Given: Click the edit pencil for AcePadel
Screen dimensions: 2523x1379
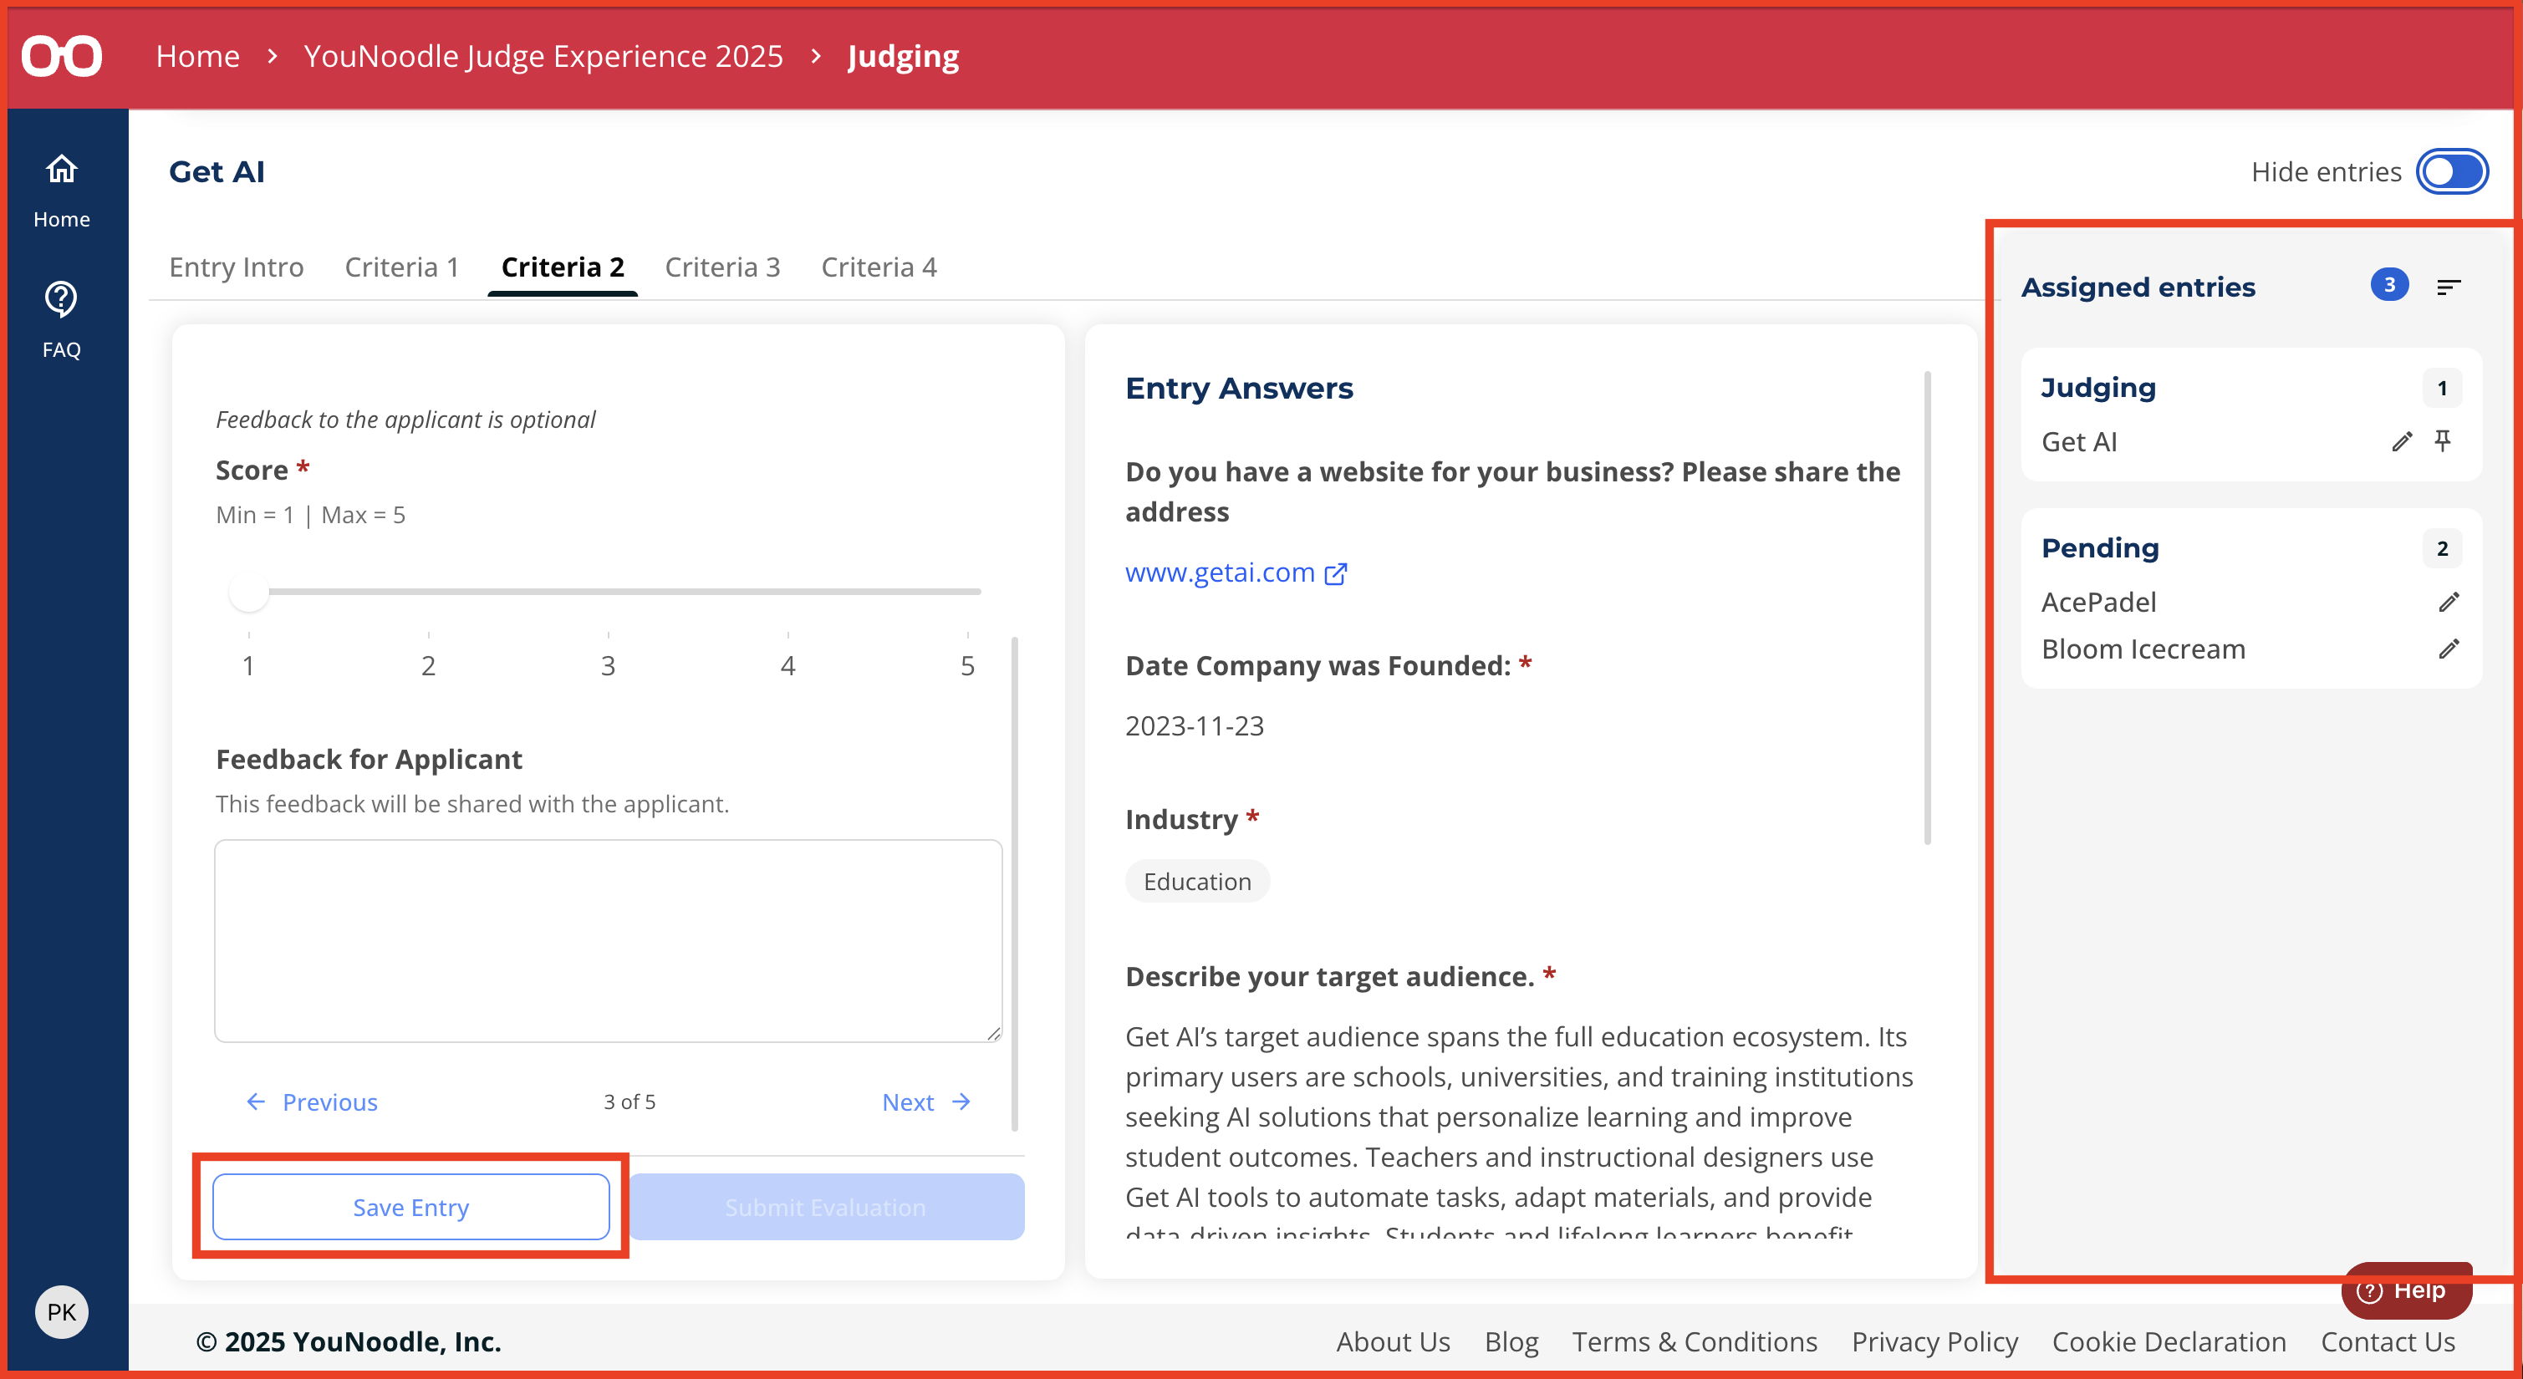Looking at the screenshot, I should pos(2449,603).
